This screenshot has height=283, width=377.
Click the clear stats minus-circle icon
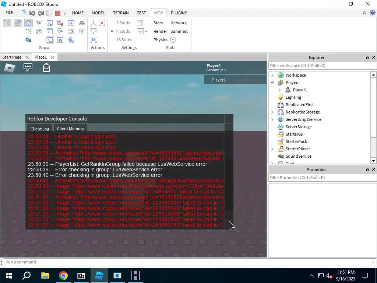click(173, 40)
